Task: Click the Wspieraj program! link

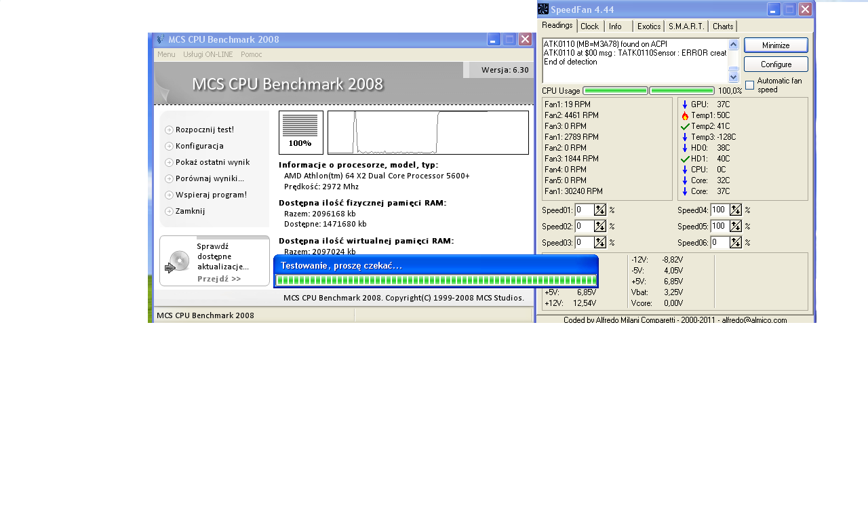Action: coord(211,195)
